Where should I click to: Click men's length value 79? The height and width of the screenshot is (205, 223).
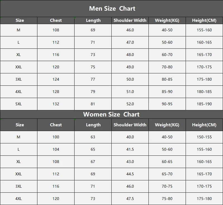point(93,92)
